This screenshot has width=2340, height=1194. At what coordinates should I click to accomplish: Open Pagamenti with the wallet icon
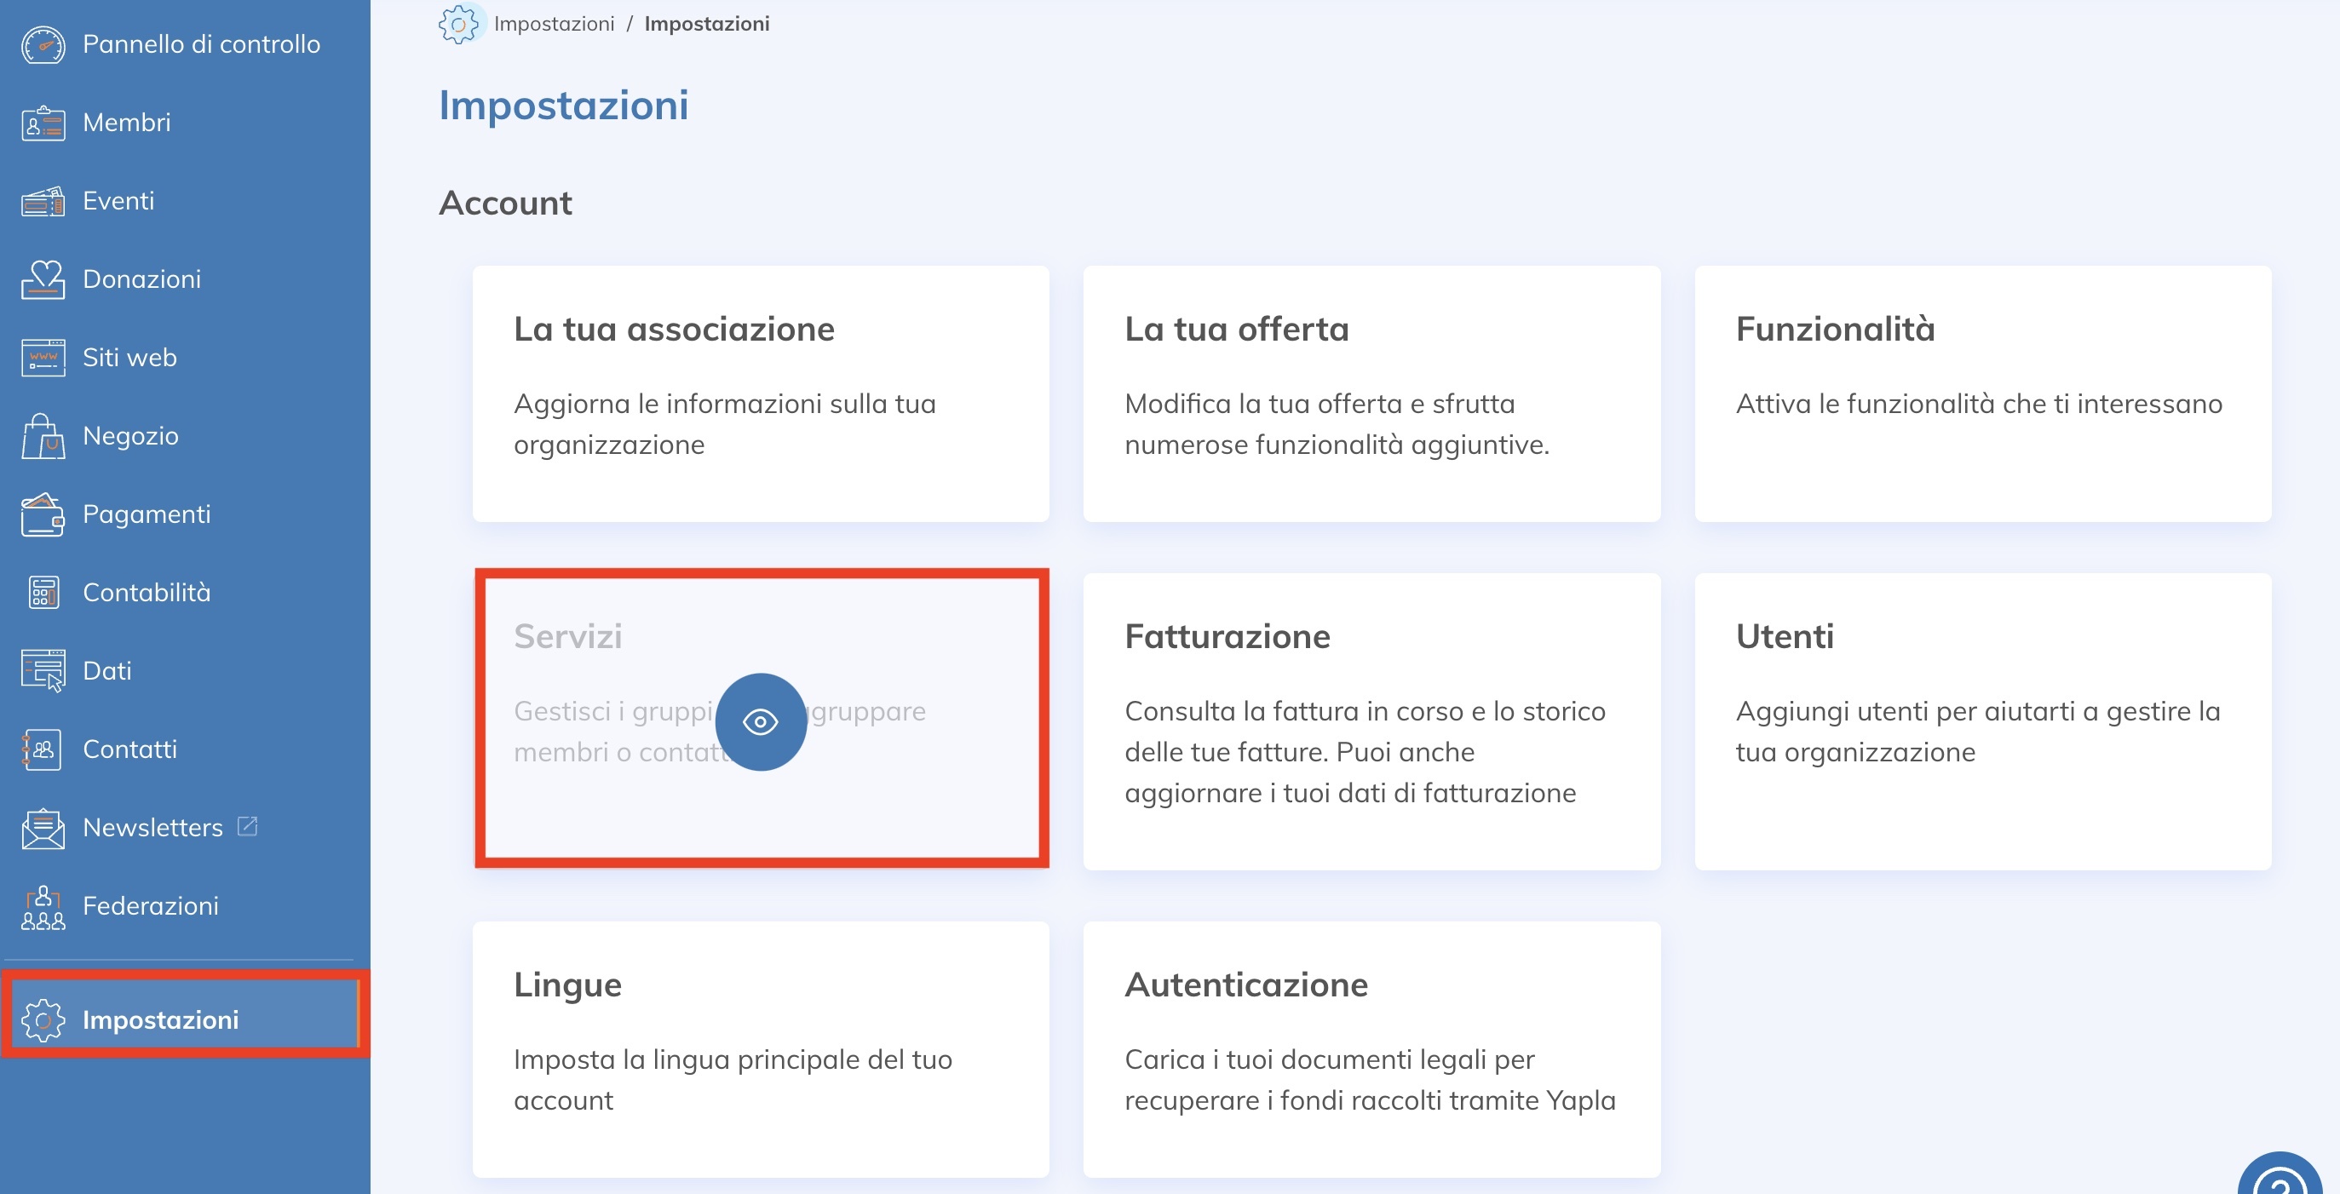pyautogui.click(x=41, y=514)
